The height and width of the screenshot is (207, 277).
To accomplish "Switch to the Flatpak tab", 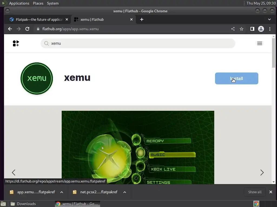I will click(37, 19).
